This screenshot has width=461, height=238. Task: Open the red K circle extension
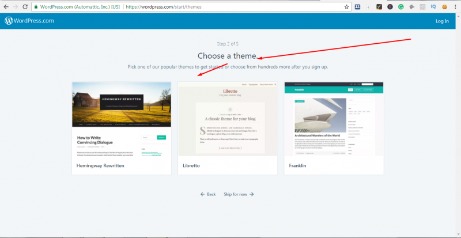390,7
